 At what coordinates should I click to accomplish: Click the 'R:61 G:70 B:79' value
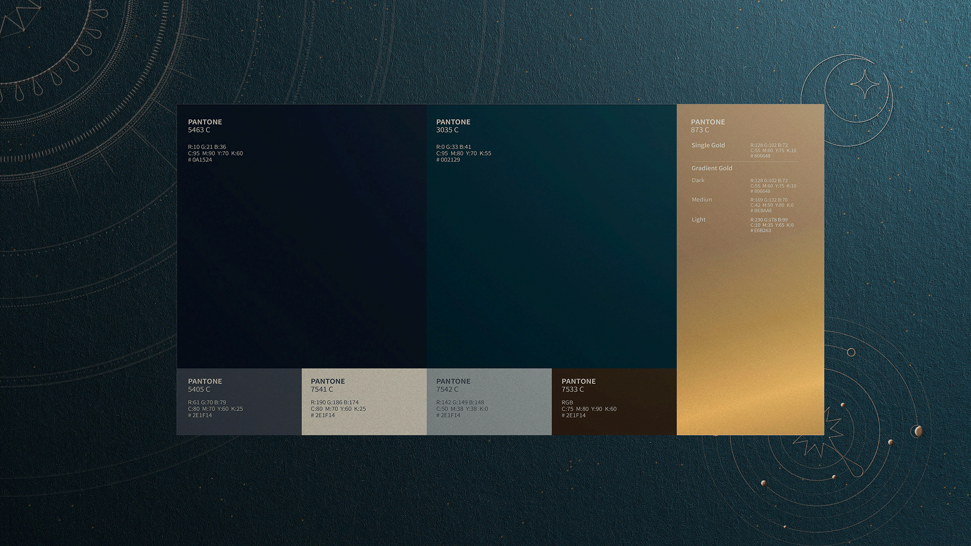(207, 402)
